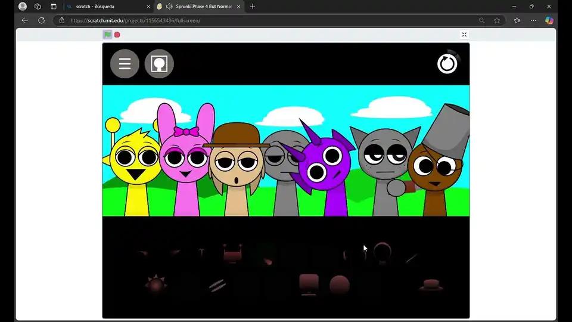Viewport: 572px width, 322px height.
Task: Exit fullscreen mode of the Scratch player
Action: pos(464,35)
